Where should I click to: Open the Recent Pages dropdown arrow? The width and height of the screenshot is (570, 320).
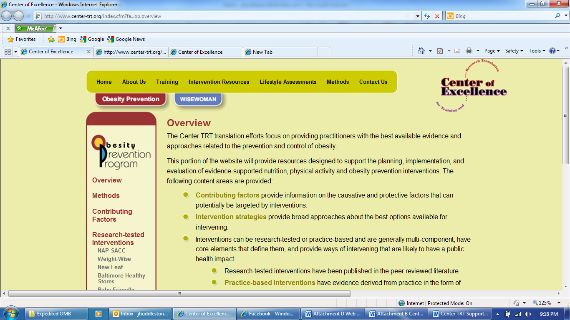click(28, 16)
